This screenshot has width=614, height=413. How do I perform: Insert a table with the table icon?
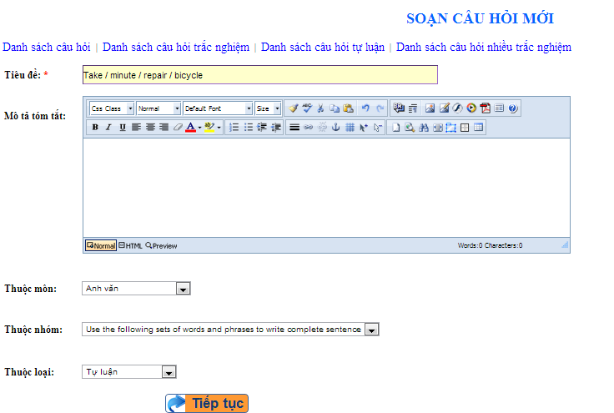pyautogui.click(x=478, y=127)
